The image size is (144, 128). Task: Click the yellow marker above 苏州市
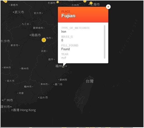point(85,1)
